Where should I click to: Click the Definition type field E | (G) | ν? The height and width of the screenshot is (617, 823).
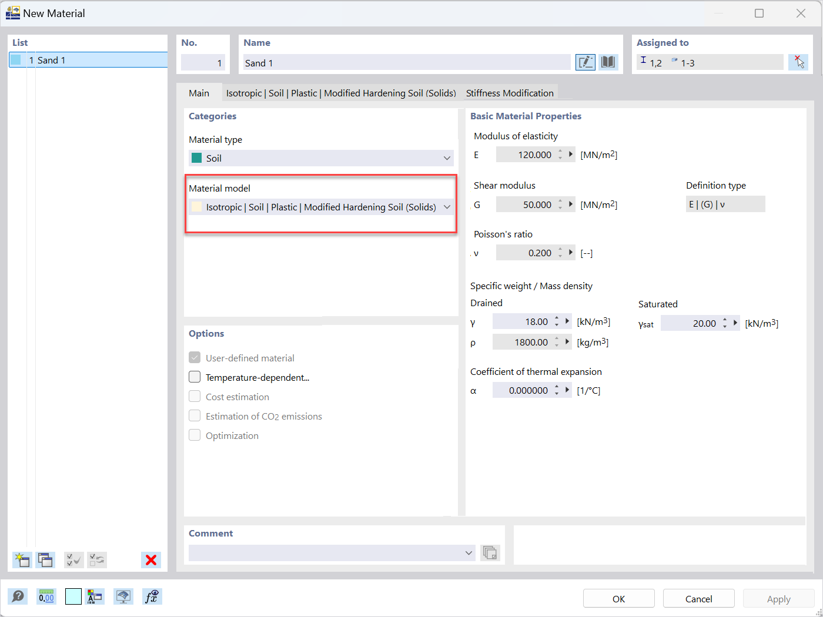pos(725,204)
